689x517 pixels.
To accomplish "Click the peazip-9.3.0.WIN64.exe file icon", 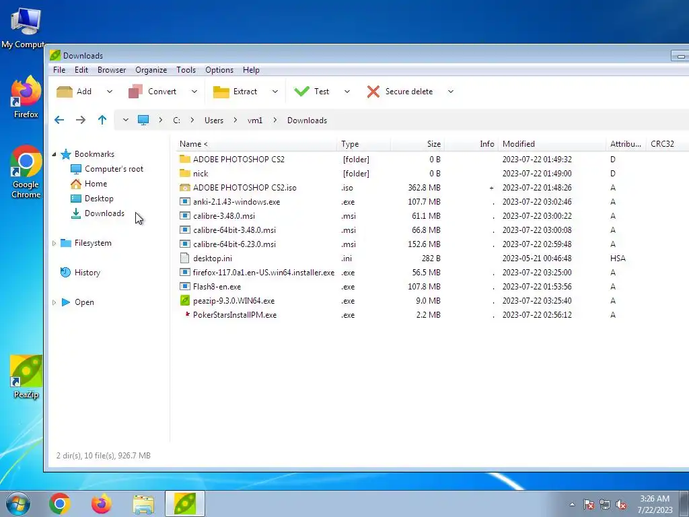I will [185, 301].
